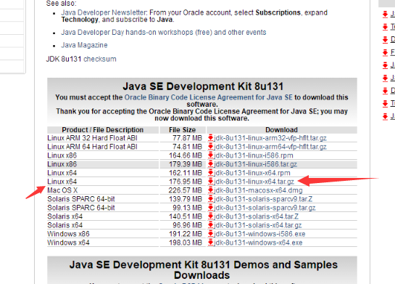
Task: Select the Windows x86 product cell
Action: (x=103, y=234)
